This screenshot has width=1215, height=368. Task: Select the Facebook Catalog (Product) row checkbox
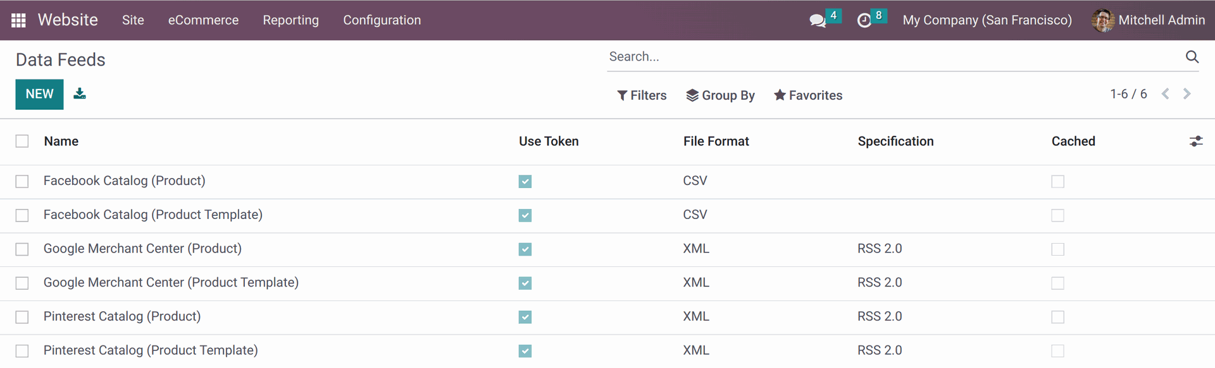point(22,182)
